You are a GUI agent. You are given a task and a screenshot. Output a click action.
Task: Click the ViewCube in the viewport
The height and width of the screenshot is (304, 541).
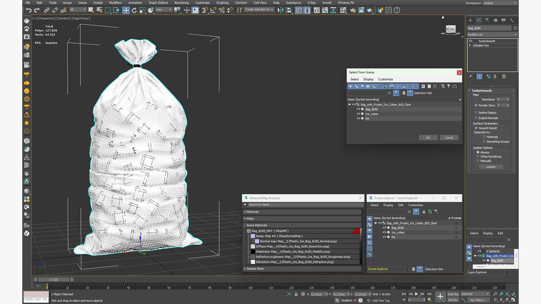pyautogui.click(x=451, y=29)
